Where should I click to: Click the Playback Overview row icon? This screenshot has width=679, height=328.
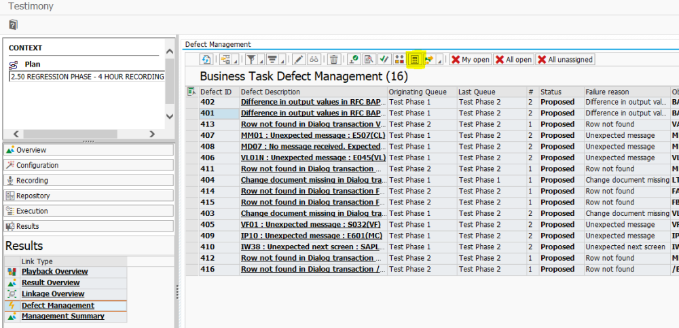pyautogui.click(x=12, y=272)
